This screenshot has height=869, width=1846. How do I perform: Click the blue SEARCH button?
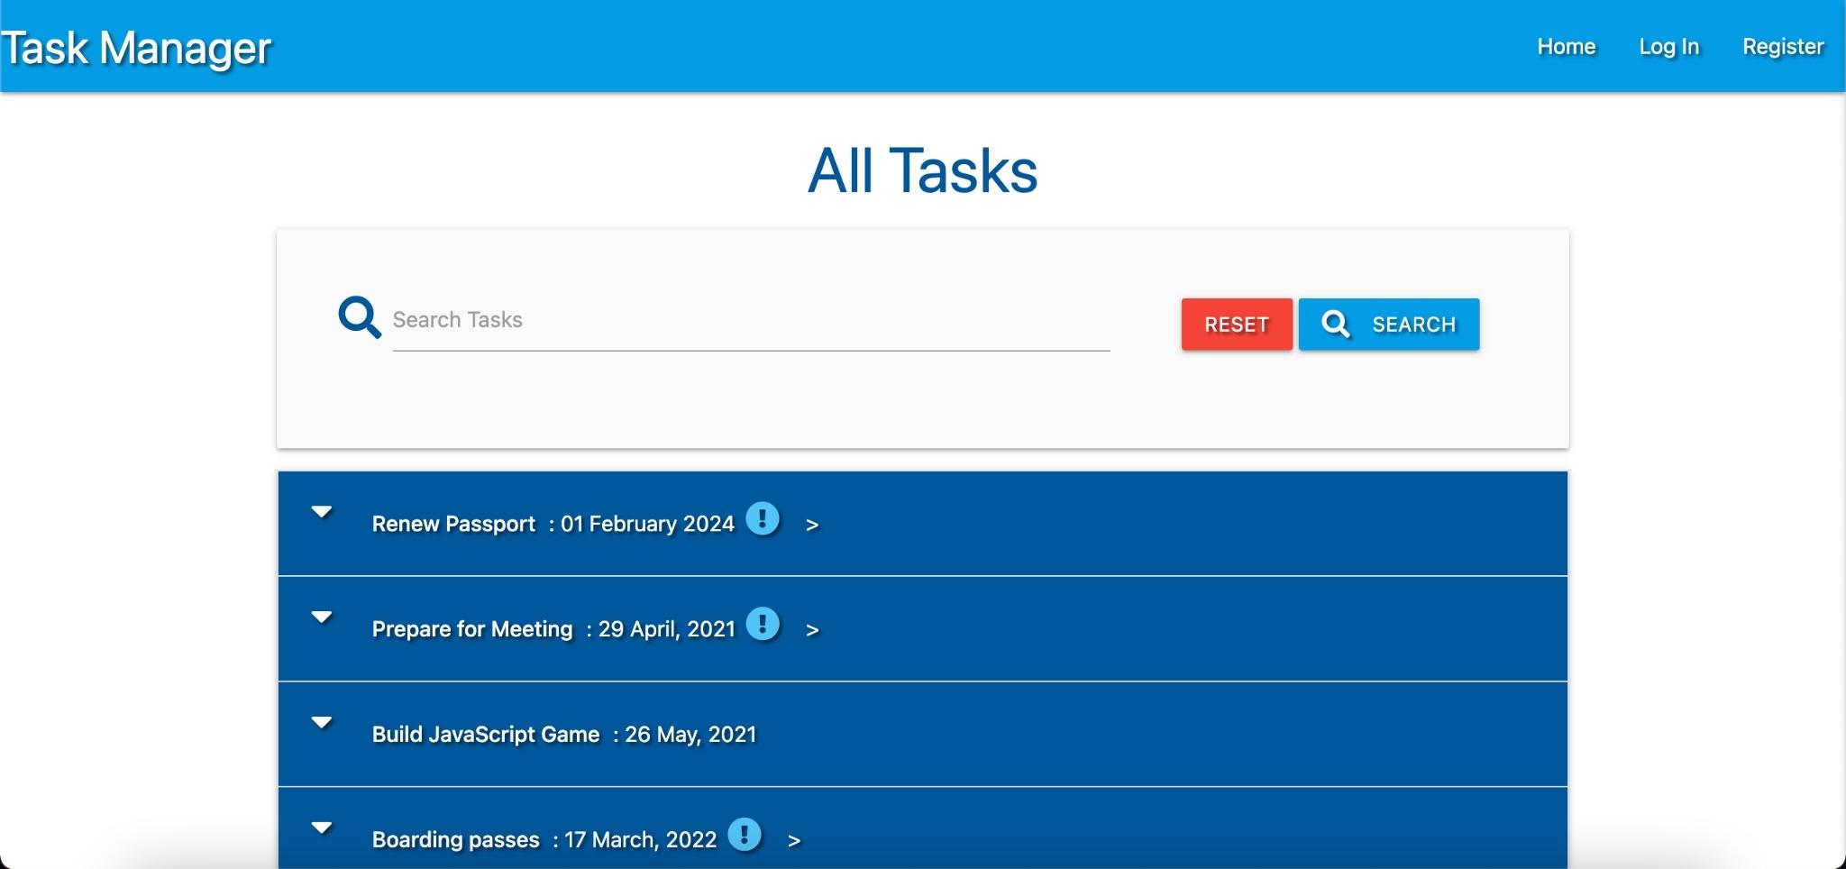tap(1389, 325)
